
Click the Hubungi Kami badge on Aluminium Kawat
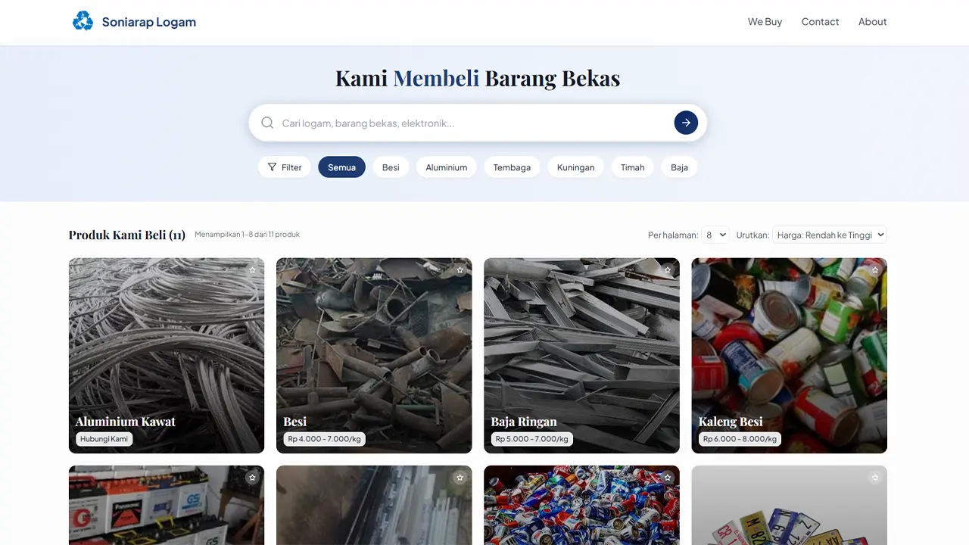[104, 439]
